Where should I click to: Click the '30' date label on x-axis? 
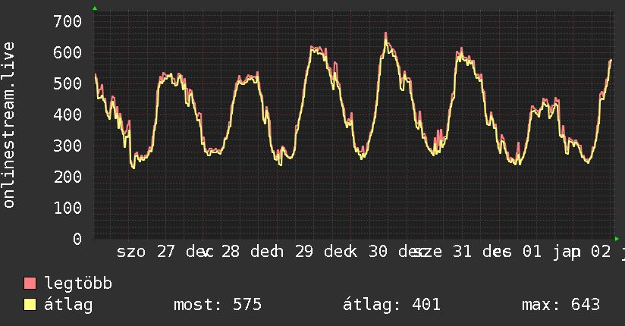click(x=378, y=252)
